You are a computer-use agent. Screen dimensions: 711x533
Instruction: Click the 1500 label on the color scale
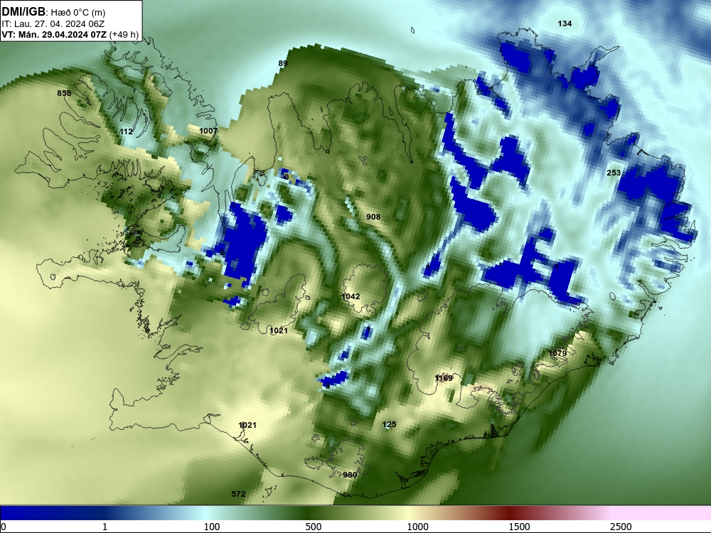point(519,527)
